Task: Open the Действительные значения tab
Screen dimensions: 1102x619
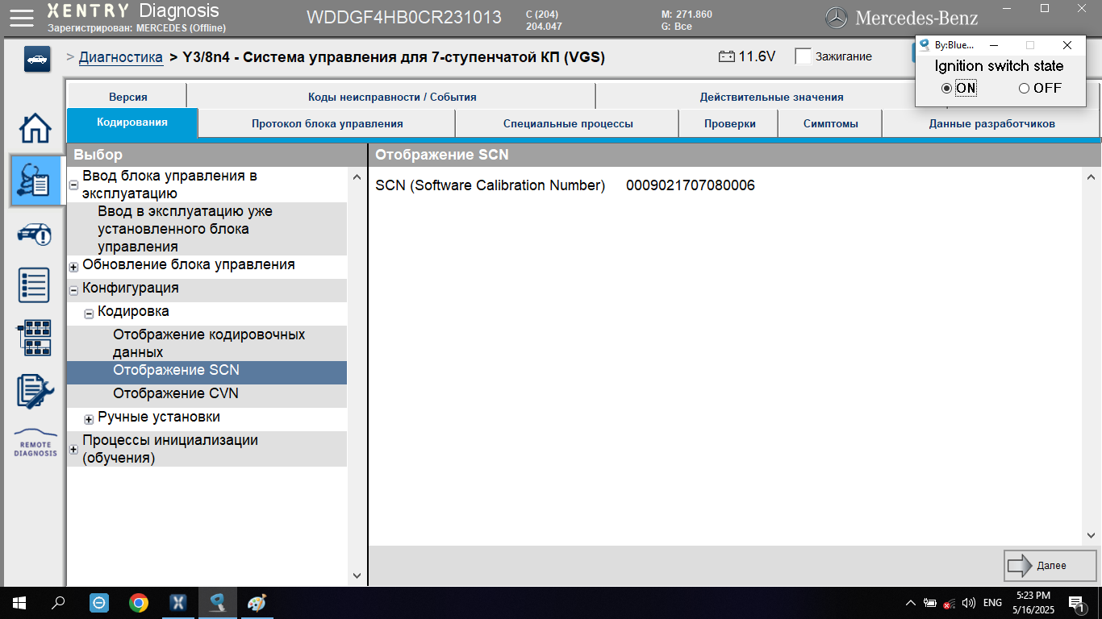Action: 771,97
